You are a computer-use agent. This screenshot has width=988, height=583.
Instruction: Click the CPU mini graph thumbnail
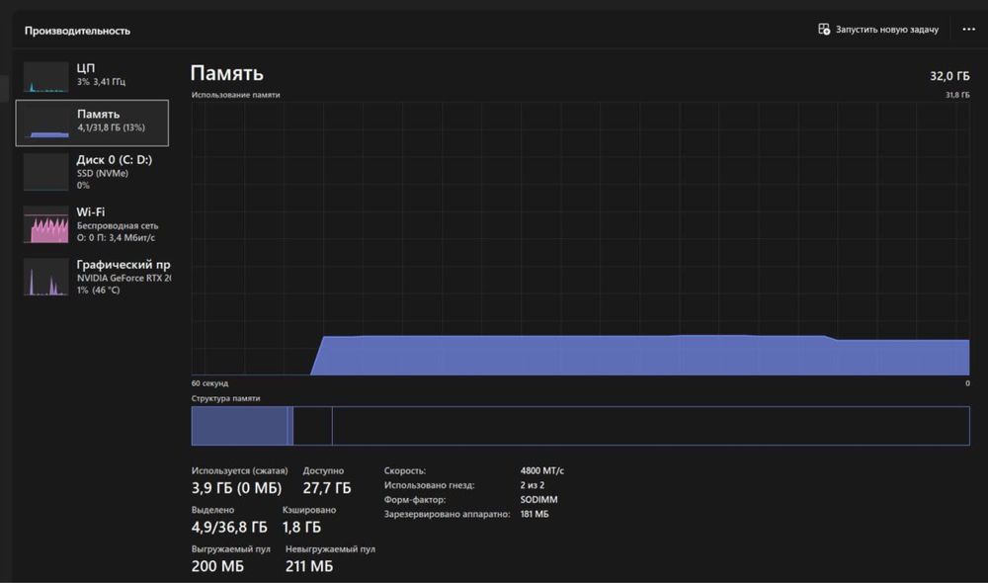point(46,76)
